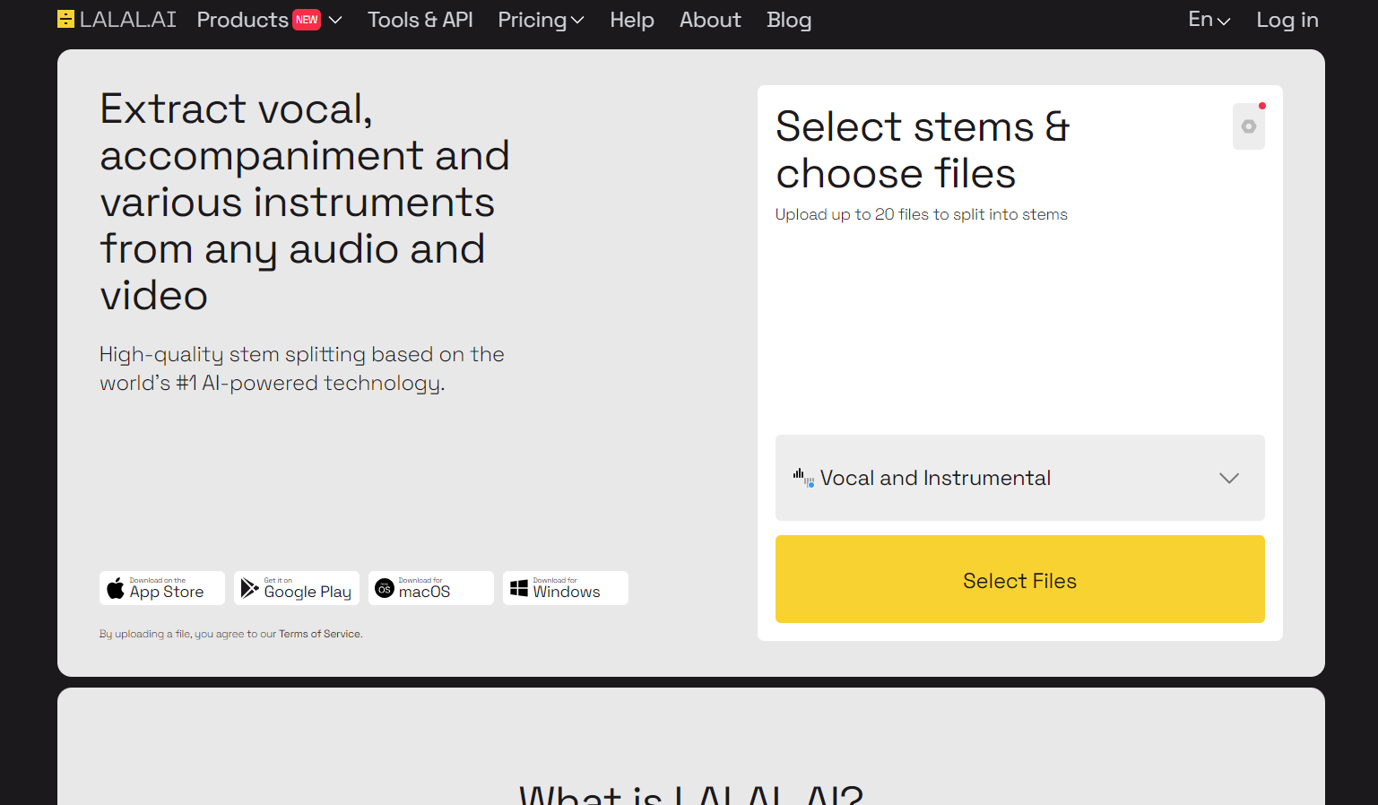1378x805 pixels.
Task: Navigate to the Blog section
Action: [x=788, y=20]
